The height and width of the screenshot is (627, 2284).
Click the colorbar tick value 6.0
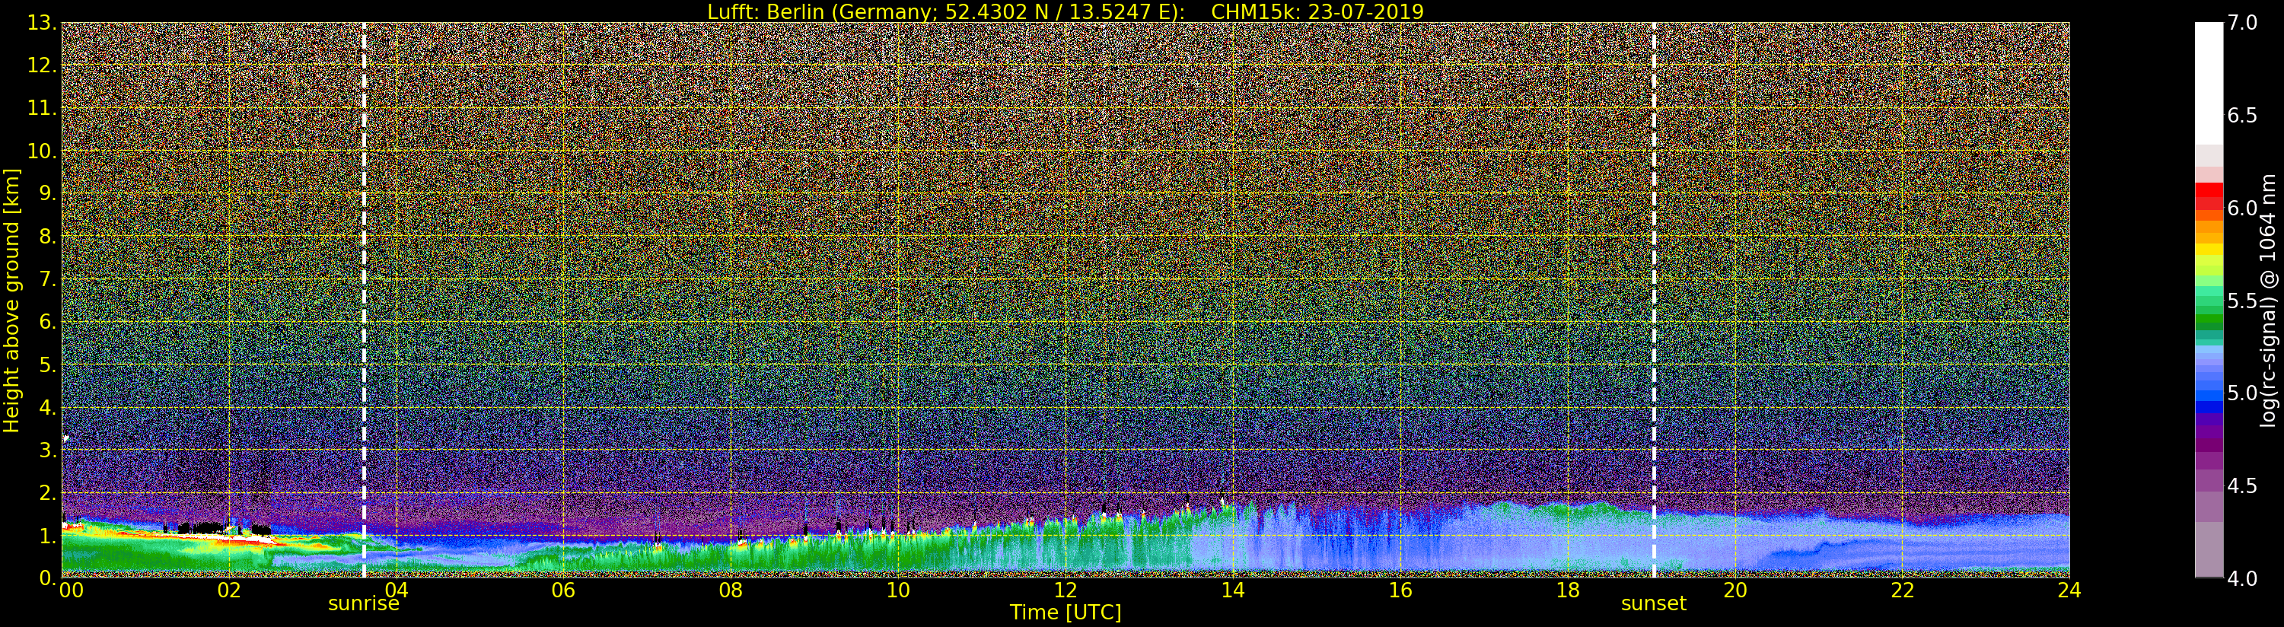(2242, 208)
